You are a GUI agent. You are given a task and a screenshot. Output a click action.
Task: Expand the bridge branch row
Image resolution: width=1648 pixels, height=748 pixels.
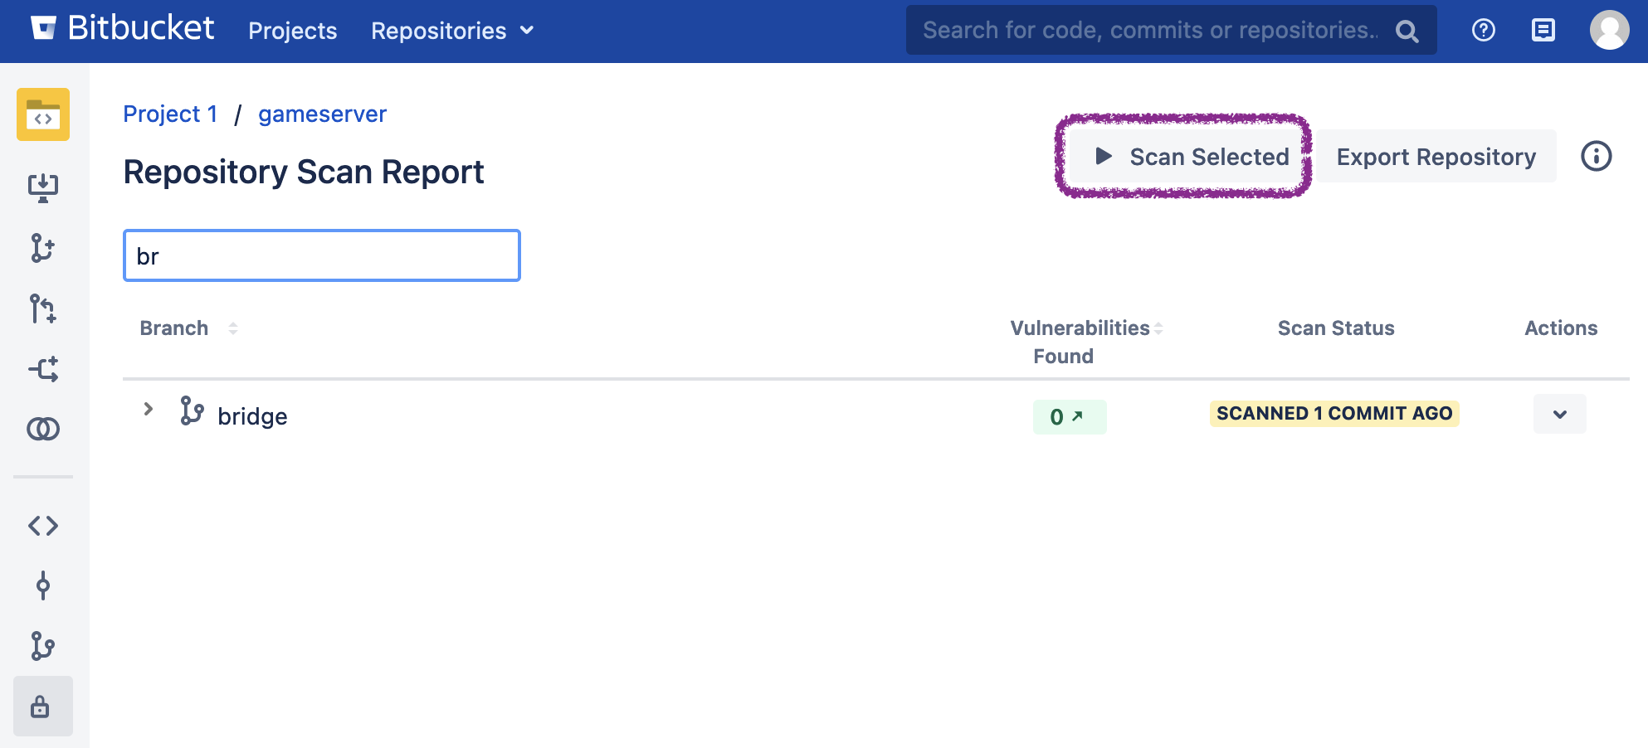pos(149,410)
